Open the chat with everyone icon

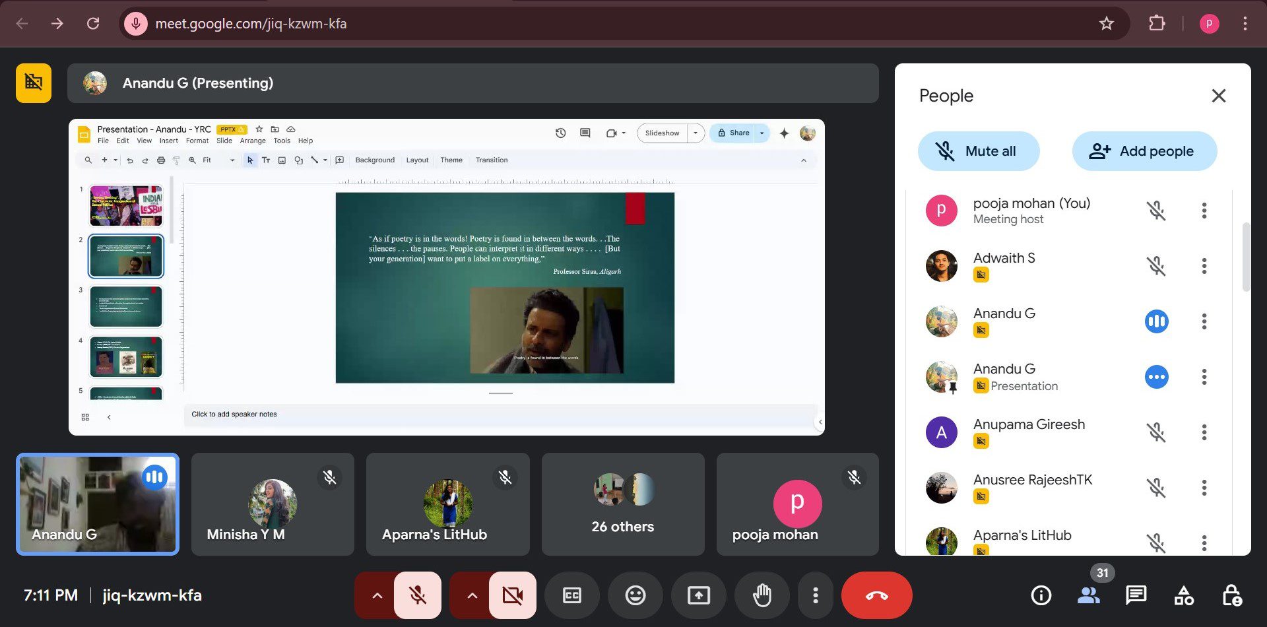[1136, 595]
